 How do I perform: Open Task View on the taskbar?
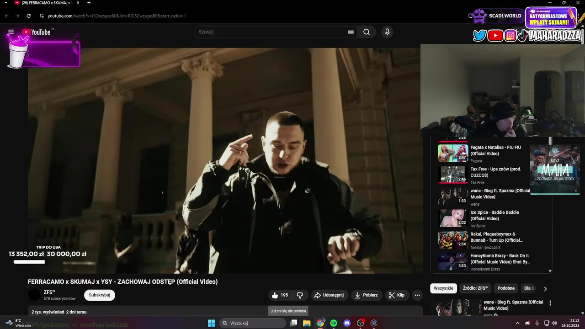[294, 323]
